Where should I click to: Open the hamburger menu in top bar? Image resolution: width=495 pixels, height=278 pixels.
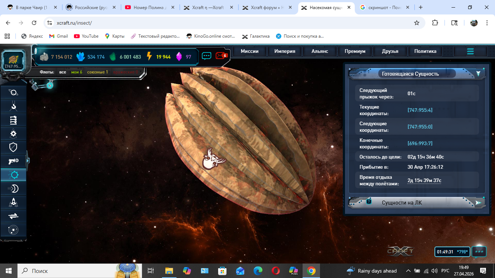tap(470, 51)
